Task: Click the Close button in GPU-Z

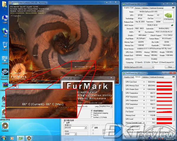Action: 170,67
